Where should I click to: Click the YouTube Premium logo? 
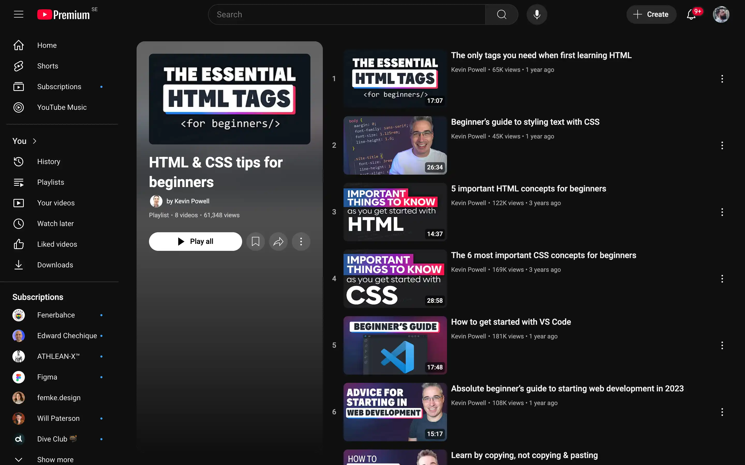(x=63, y=14)
